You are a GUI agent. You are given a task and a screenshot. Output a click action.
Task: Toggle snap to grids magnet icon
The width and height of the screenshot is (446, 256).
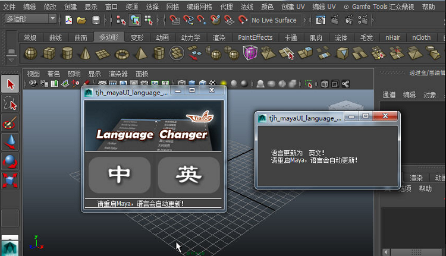174,20
